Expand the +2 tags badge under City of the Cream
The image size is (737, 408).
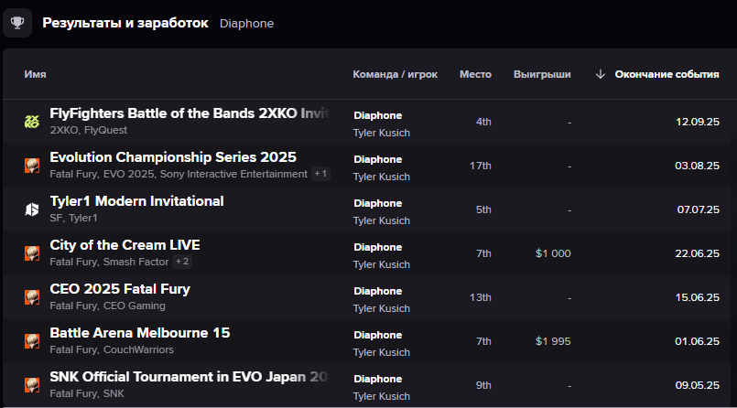(x=182, y=262)
